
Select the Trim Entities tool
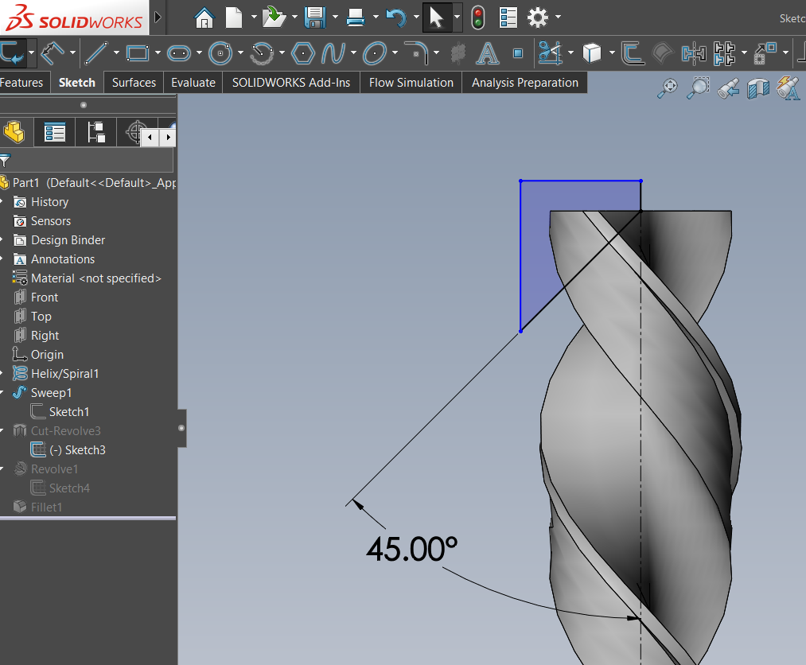549,54
